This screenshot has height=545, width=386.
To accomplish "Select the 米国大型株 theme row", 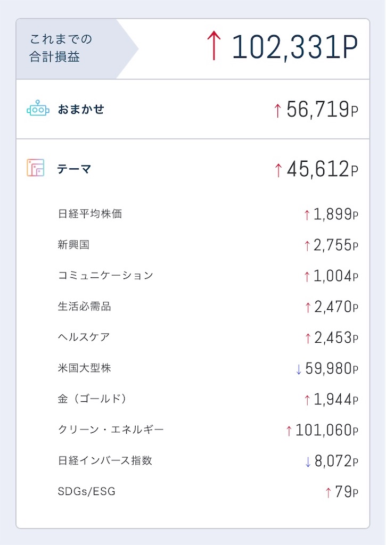I will [x=208, y=368].
